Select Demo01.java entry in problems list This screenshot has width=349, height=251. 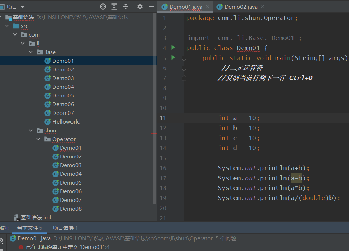point(34,238)
